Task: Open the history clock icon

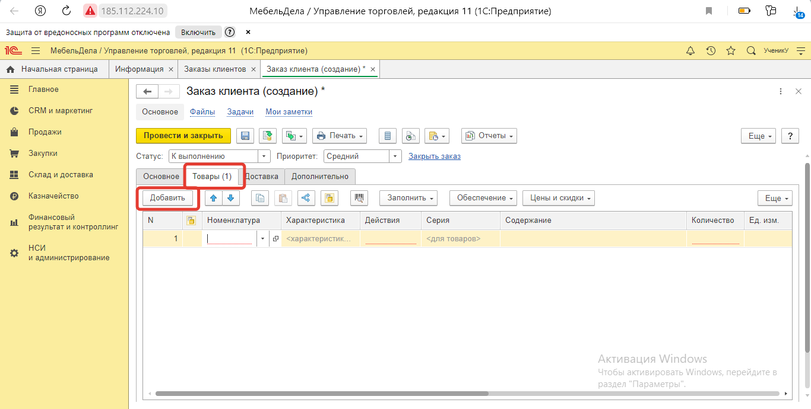Action: coord(711,51)
